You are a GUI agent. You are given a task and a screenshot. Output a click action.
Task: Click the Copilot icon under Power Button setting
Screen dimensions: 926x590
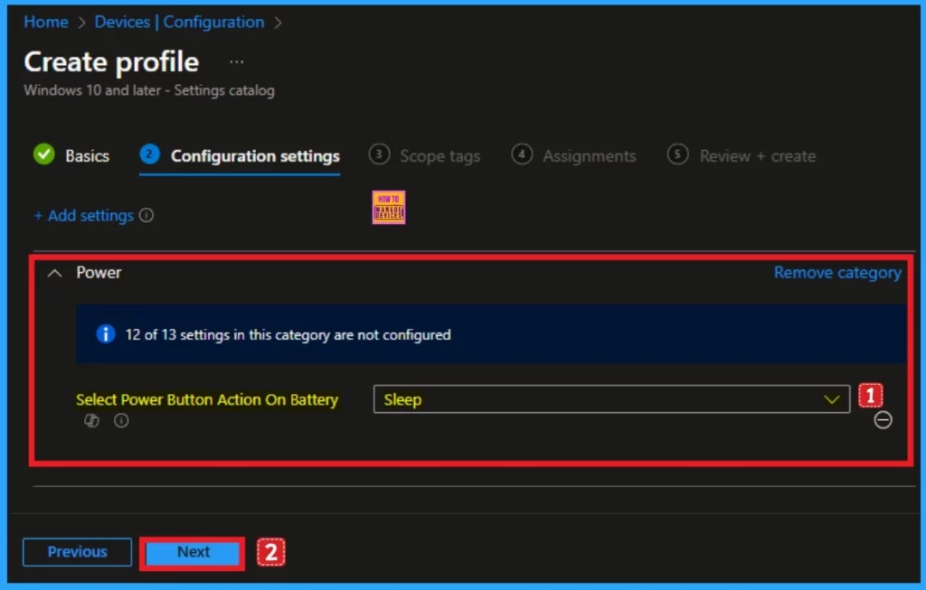(x=91, y=421)
